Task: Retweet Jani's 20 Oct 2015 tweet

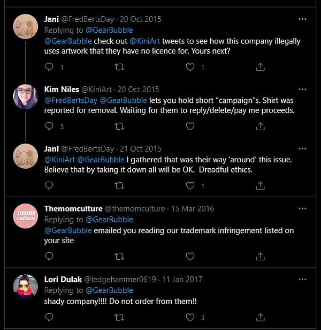Action: click(120, 67)
